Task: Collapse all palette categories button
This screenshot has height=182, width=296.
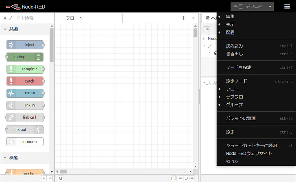Action: [44, 178]
